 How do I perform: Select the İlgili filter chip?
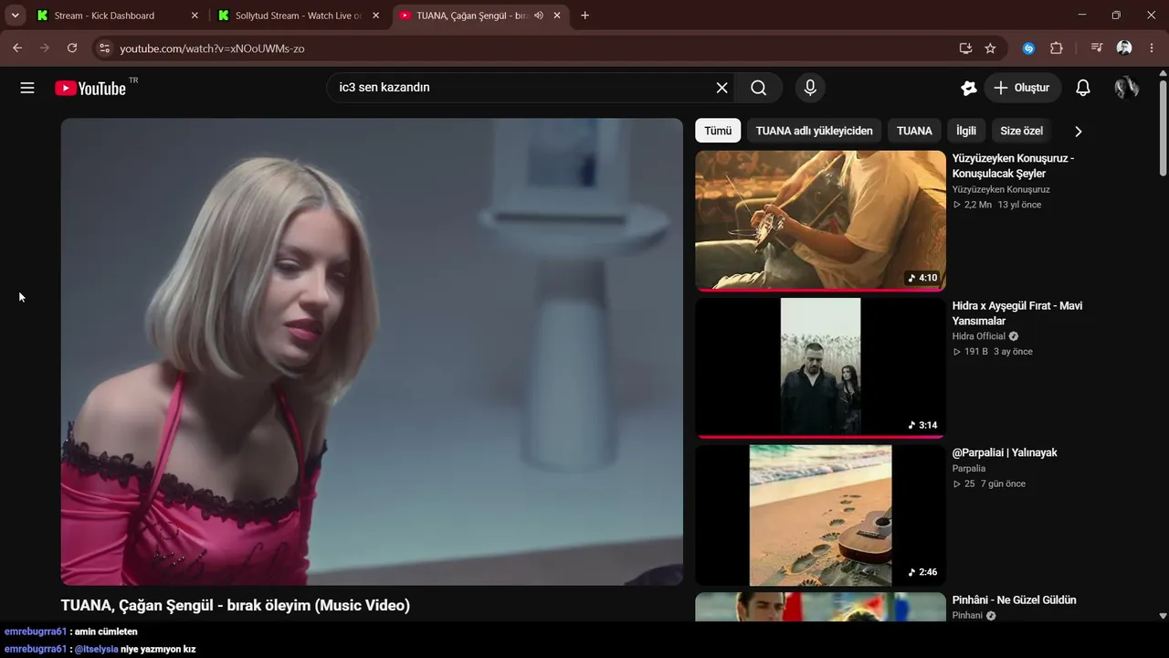tap(966, 131)
